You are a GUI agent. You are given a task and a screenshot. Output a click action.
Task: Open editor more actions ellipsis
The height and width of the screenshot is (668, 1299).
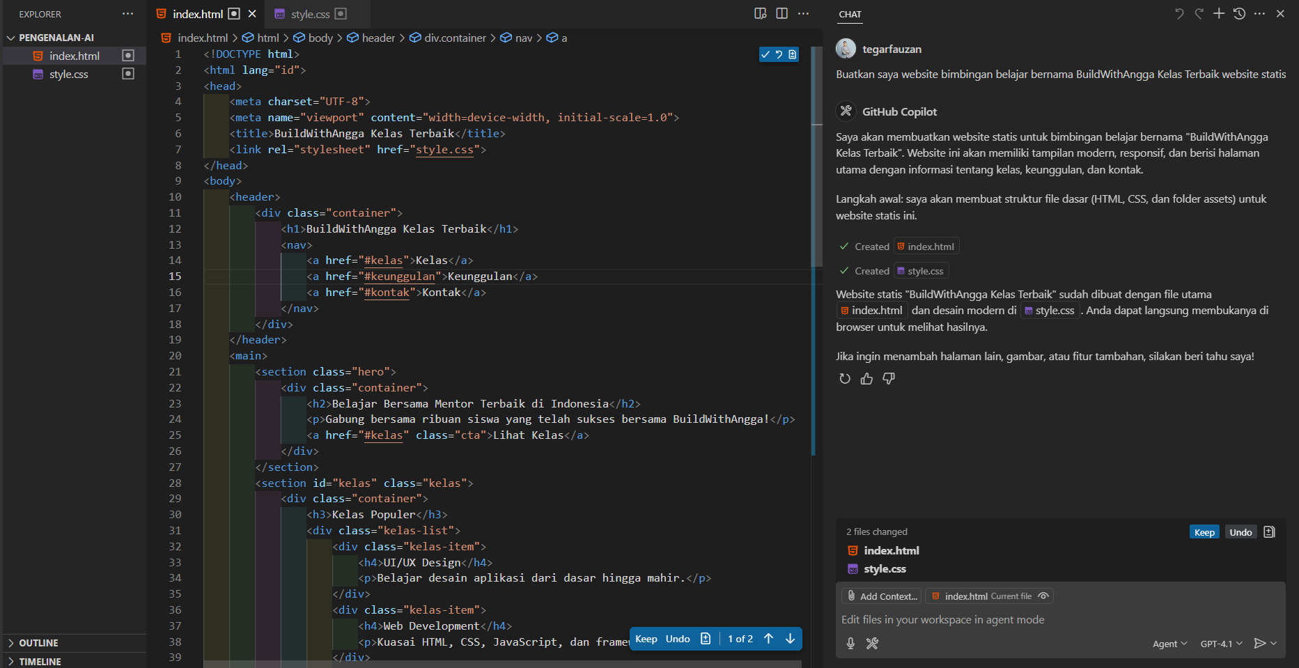[x=804, y=14]
